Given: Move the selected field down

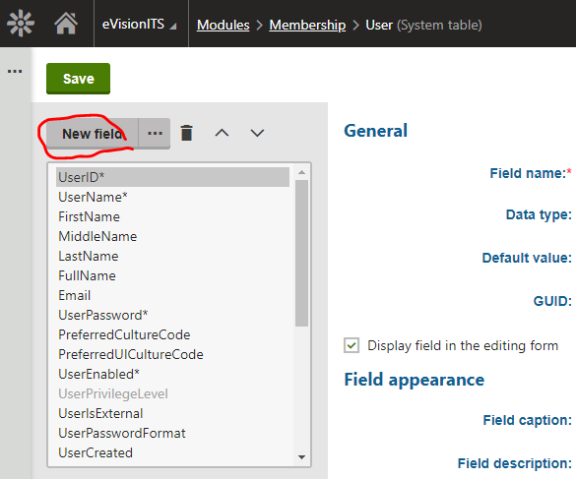Looking at the screenshot, I should coord(257,133).
